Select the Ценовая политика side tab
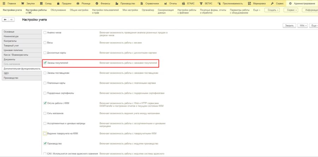 22,50
